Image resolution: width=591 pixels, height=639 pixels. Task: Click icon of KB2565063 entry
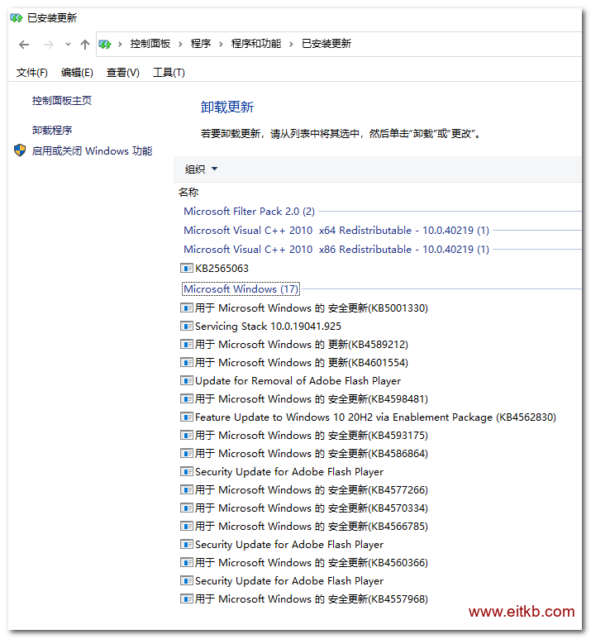point(187,268)
